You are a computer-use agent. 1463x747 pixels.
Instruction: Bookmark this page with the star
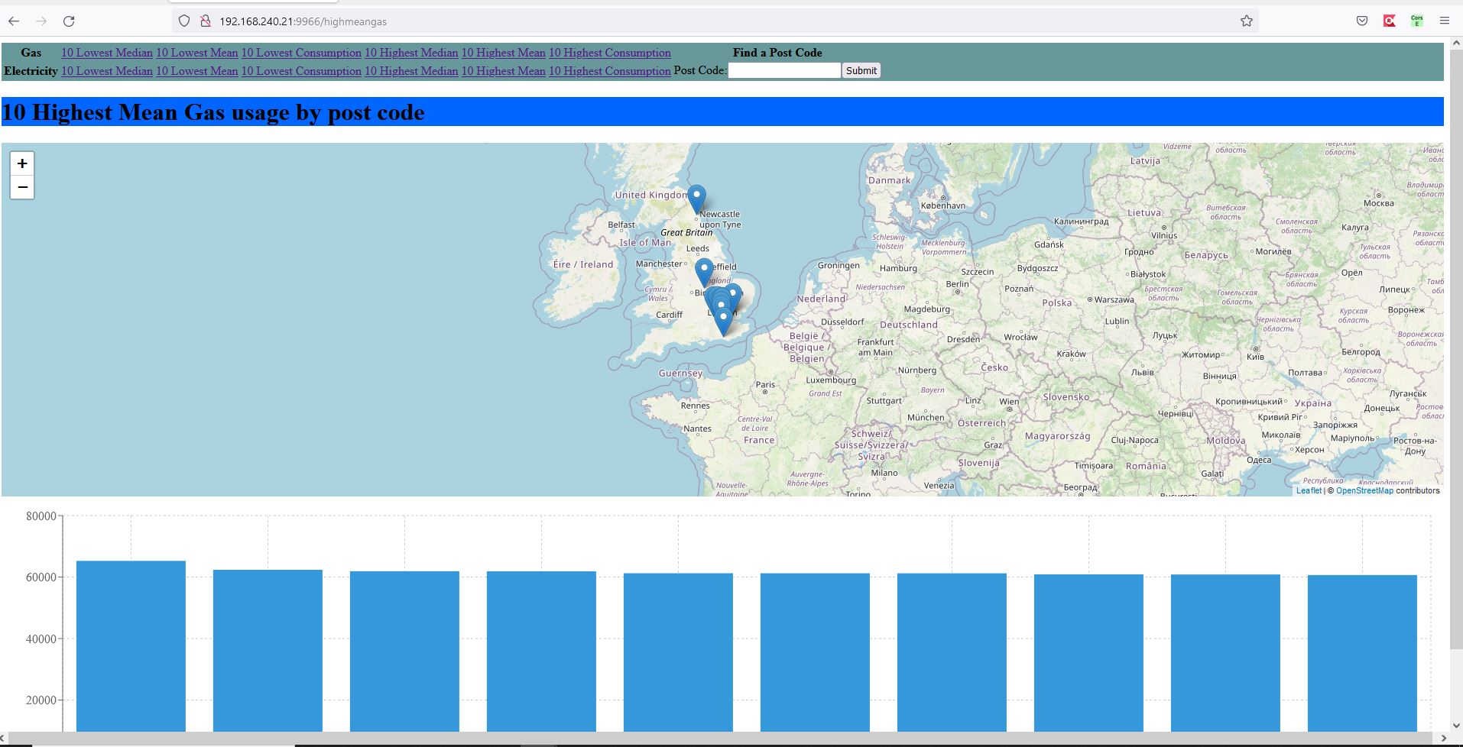1247,21
